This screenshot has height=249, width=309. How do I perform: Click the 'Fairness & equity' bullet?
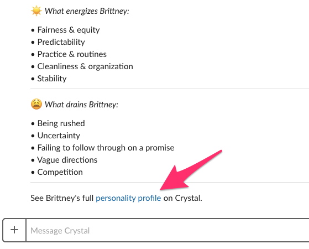coord(69,30)
